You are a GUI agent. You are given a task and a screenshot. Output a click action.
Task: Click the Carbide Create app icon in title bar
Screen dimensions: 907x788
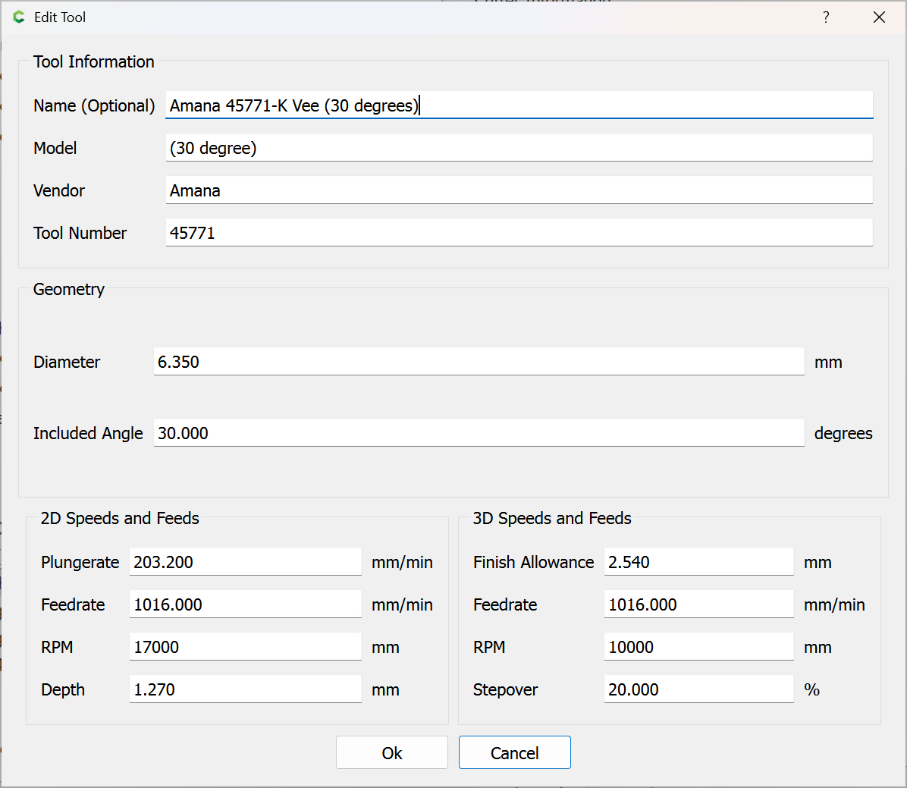19,17
